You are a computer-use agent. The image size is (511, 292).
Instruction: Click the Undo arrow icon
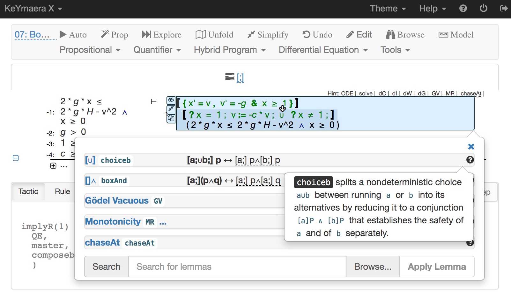[306, 34]
